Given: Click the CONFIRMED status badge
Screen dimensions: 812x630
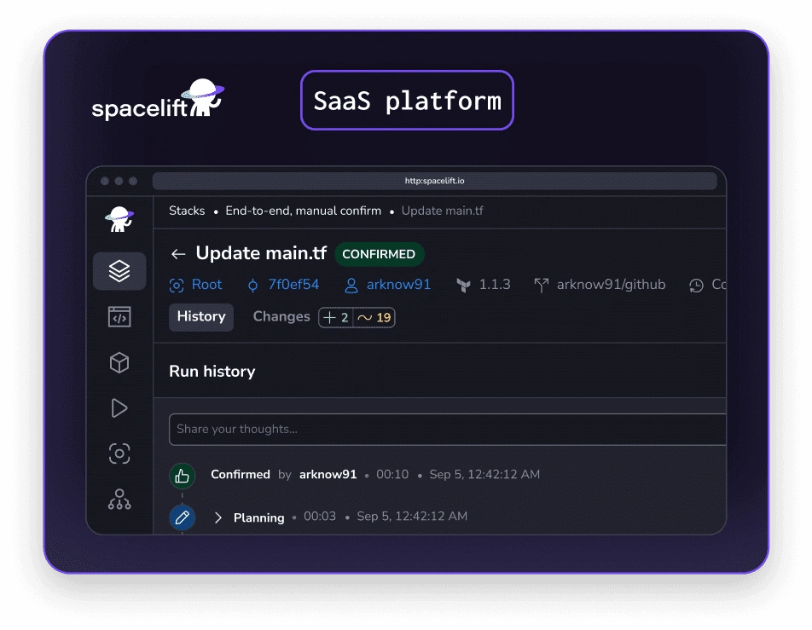Looking at the screenshot, I should [379, 254].
